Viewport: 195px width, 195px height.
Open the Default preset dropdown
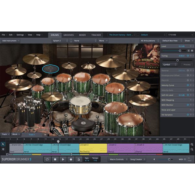point(153,35)
